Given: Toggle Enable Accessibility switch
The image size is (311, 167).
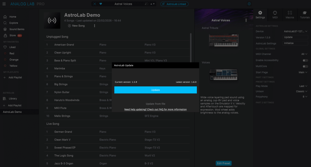Looking at the screenshot, I should click(305, 60).
